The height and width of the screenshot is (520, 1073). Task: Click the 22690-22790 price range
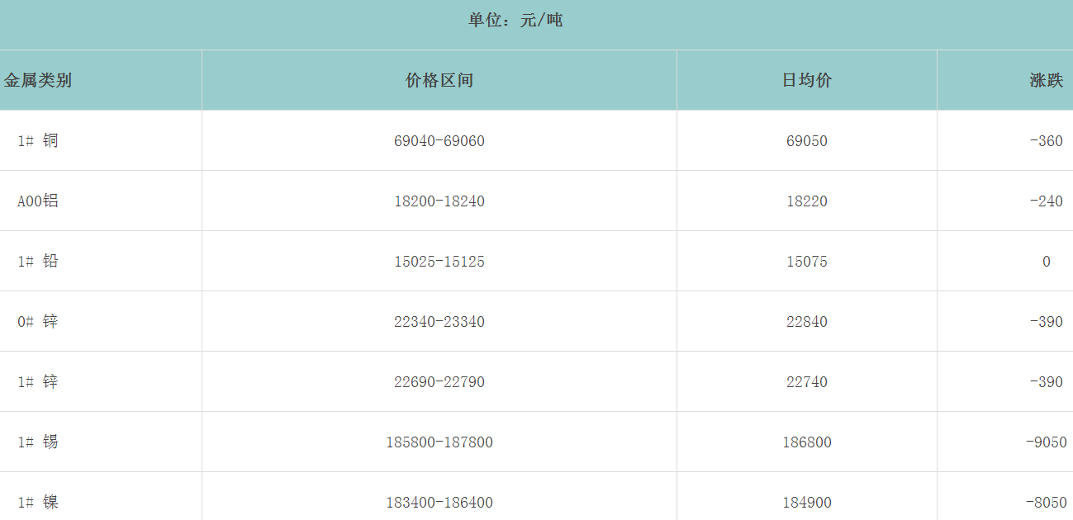tap(439, 382)
